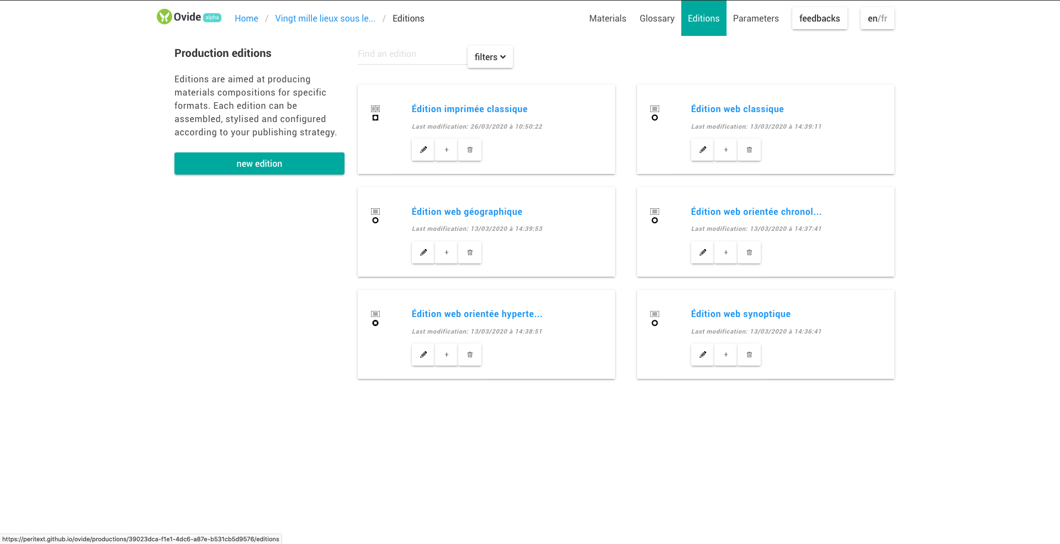Delete Édition imprimée classique via trash icon

pos(470,150)
